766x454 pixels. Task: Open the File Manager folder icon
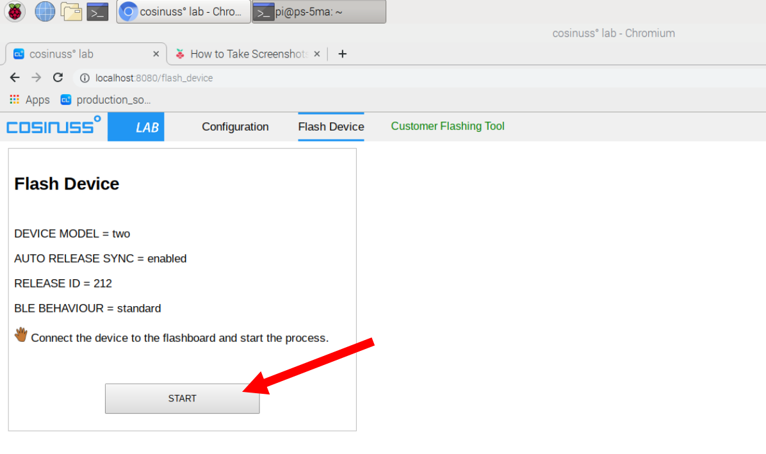(x=71, y=12)
